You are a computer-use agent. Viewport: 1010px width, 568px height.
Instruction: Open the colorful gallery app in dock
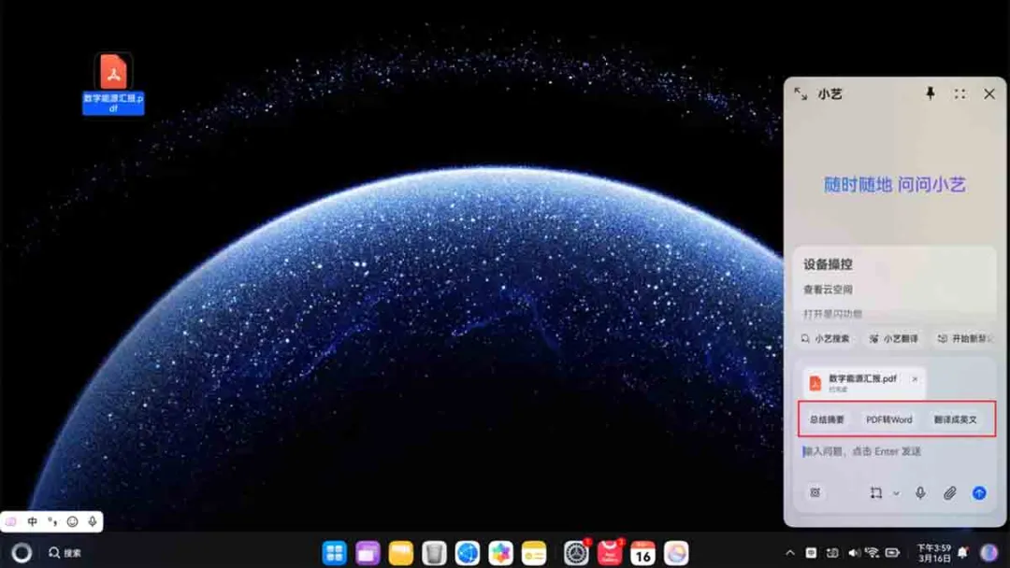coord(500,552)
